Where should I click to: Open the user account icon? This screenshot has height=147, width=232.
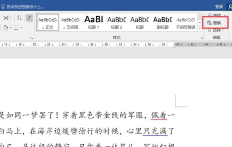(230, 7)
